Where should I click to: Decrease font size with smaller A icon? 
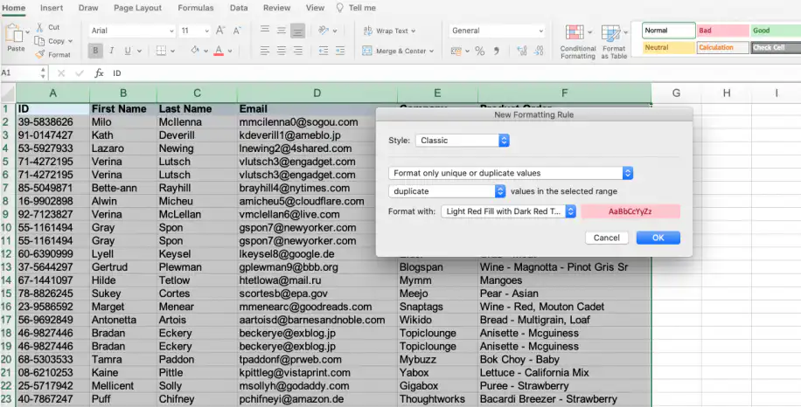pyautogui.click(x=236, y=31)
